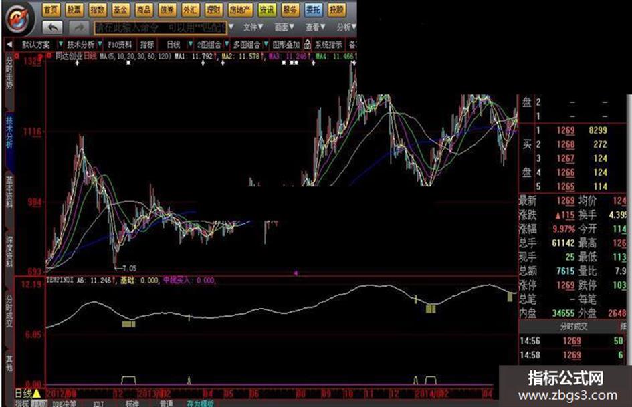
Task: Select the 普通 bottom tab
Action: coord(167,404)
